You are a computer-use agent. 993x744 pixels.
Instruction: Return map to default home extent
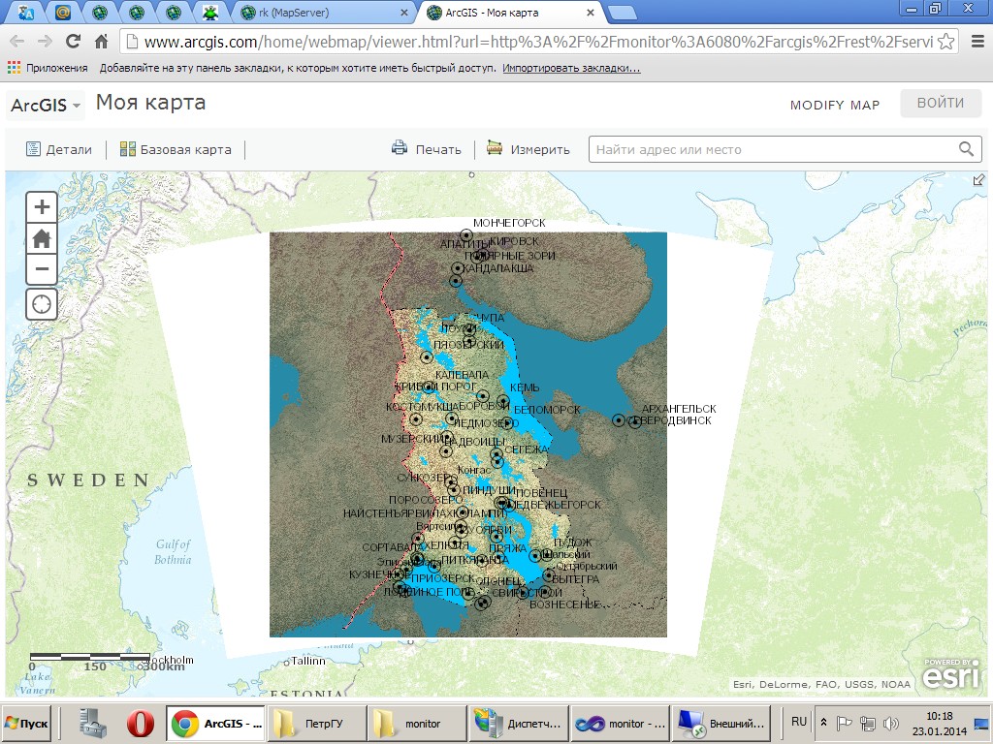point(42,238)
